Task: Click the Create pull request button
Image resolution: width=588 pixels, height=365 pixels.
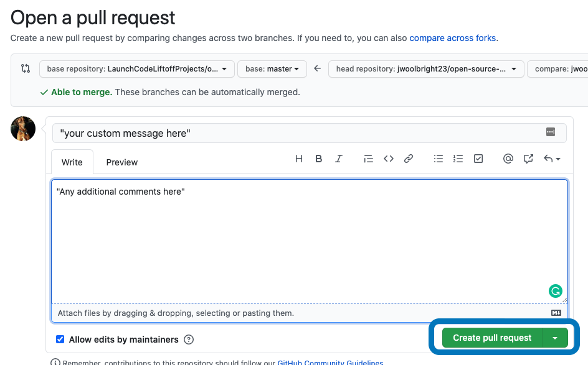Action: pyautogui.click(x=492, y=338)
